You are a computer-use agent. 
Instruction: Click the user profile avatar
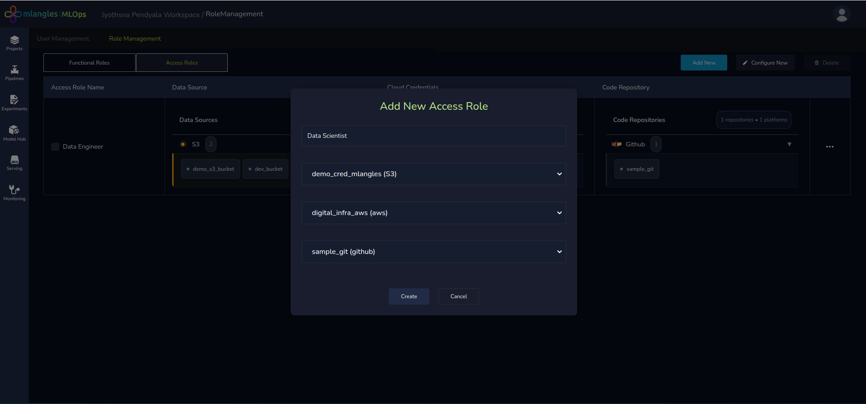pyautogui.click(x=842, y=14)
